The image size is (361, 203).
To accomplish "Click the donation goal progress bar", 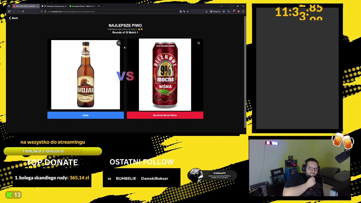I will pos(53,151).
